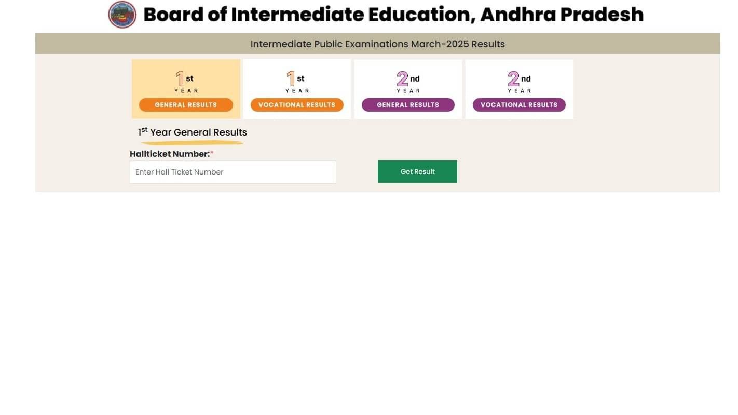
Task: Click the Enter Hall Ticket Number field
Action: tap(233, 172)
